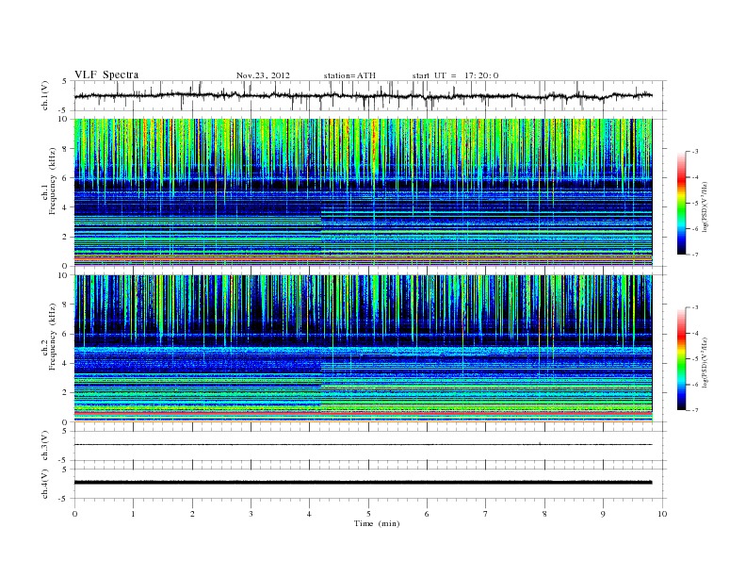
Task: Click the time axis tick label "3"
Action: 251,514
